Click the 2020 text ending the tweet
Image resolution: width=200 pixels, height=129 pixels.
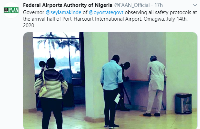28,25
